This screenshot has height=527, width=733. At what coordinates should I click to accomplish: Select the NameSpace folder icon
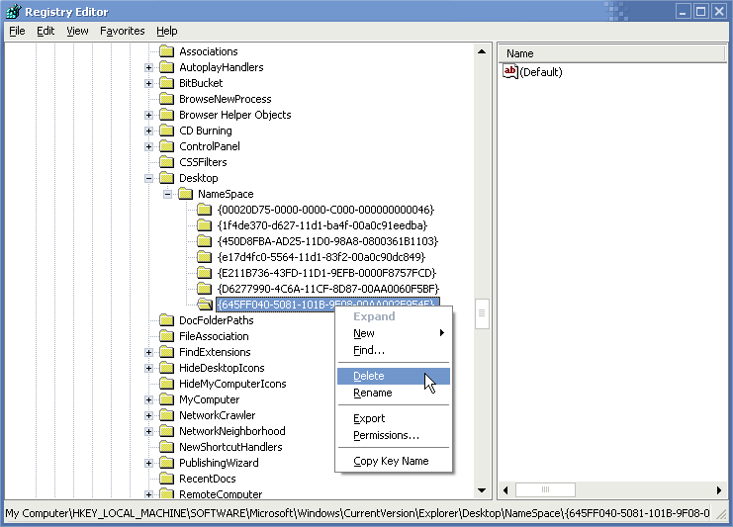[185, 194]
